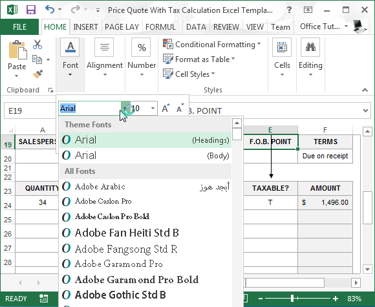375x307 pixels.
Task: Select Arial (Body) theme font
Action: [x=145, y=155]
